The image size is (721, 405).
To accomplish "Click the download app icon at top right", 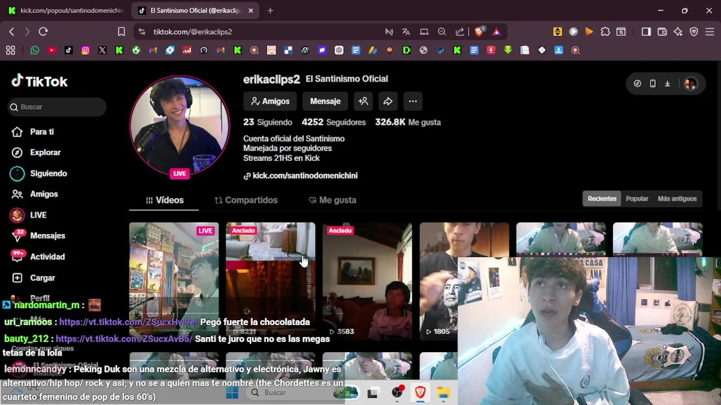I will coord(667,84).
